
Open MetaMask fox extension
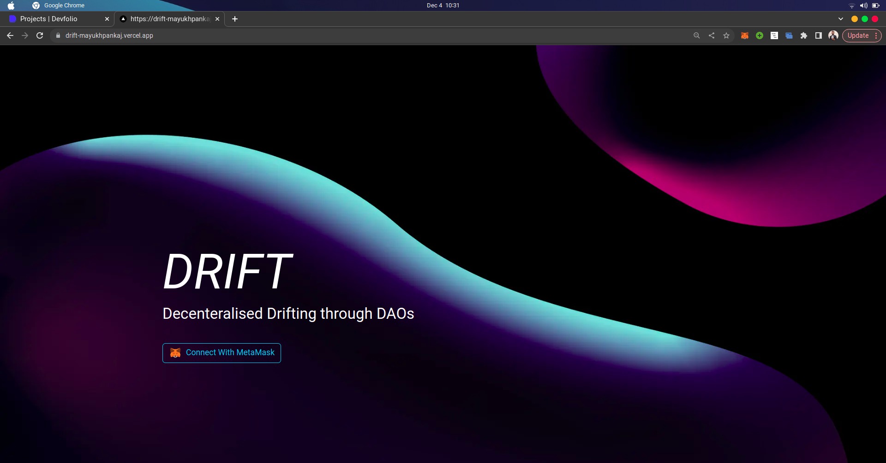pos(745,35)
